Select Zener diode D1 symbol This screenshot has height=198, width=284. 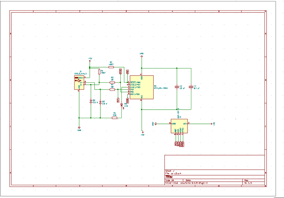(91, 101)
